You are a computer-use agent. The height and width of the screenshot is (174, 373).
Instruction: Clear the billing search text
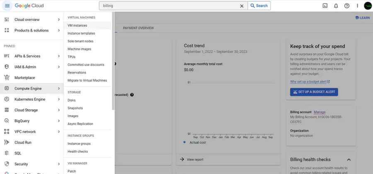click(242, 6)
